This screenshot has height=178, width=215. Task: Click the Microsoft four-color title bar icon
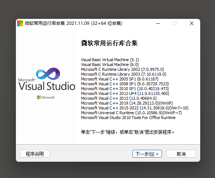click(20, 23)
